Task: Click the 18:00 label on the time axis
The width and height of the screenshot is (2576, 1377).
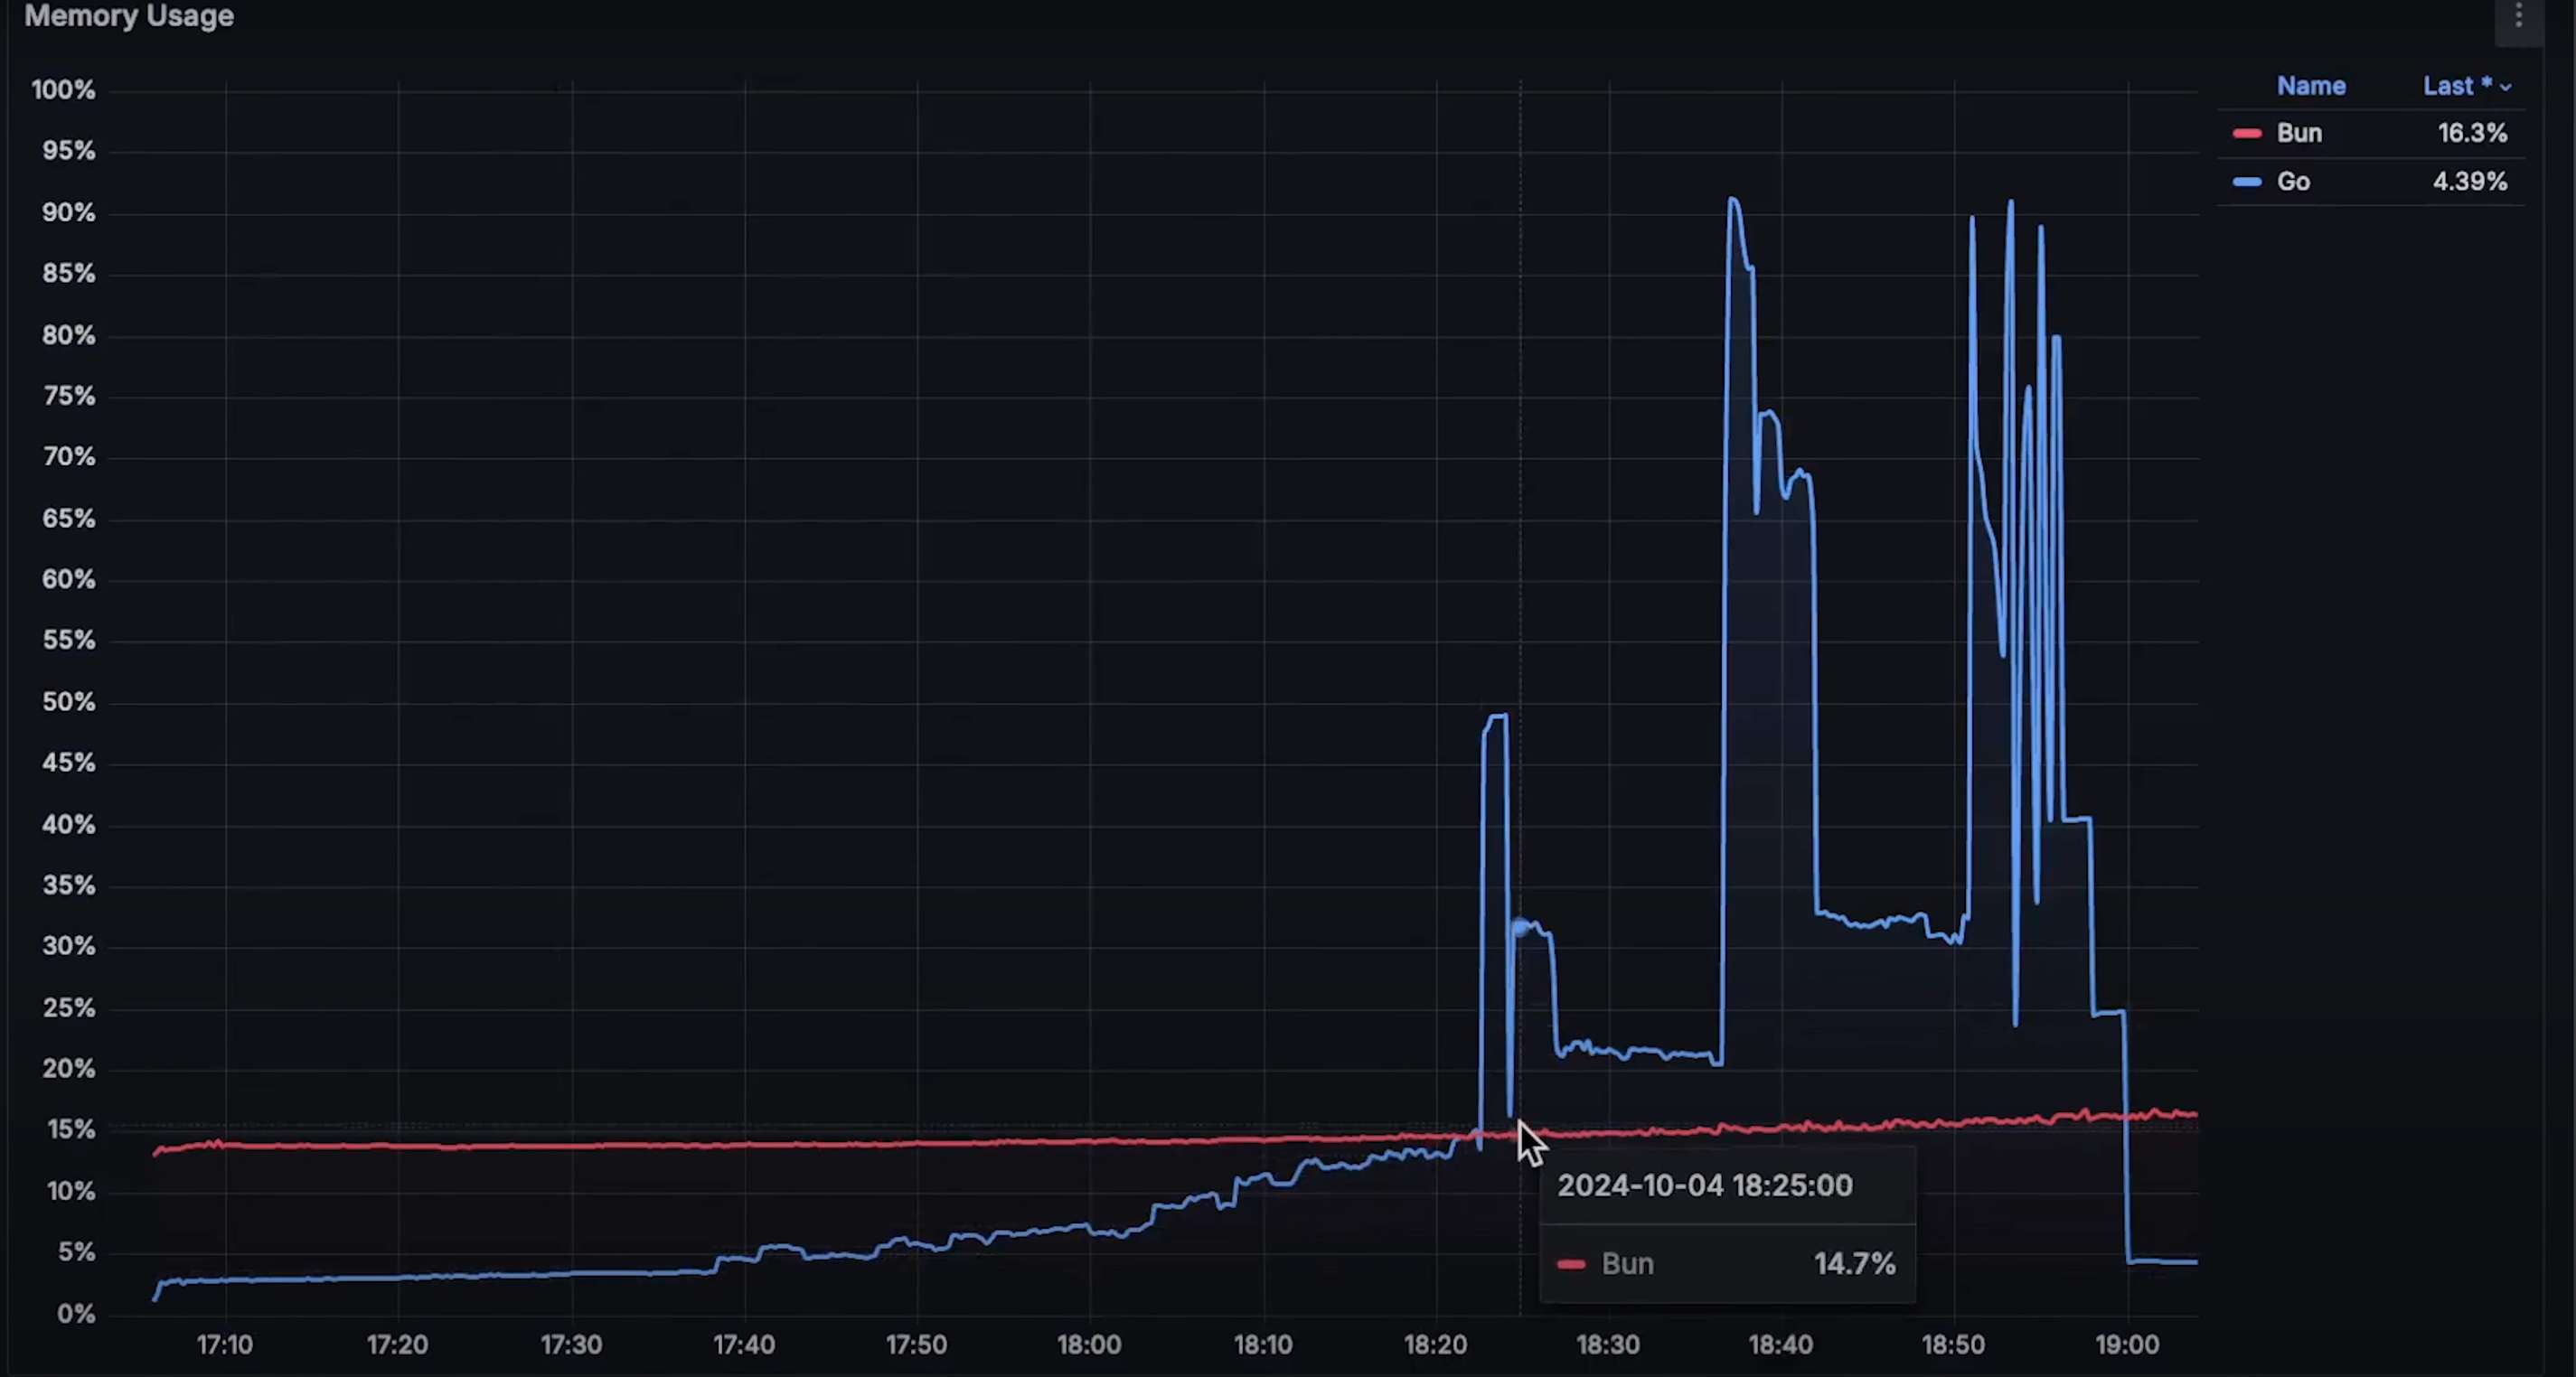Action: (1089, 1345)
